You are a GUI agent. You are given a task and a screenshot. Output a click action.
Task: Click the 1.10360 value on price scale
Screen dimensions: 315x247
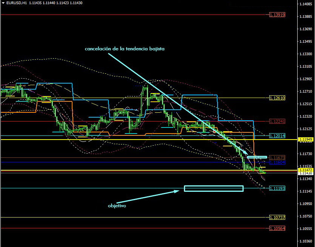tap(305, 241)
